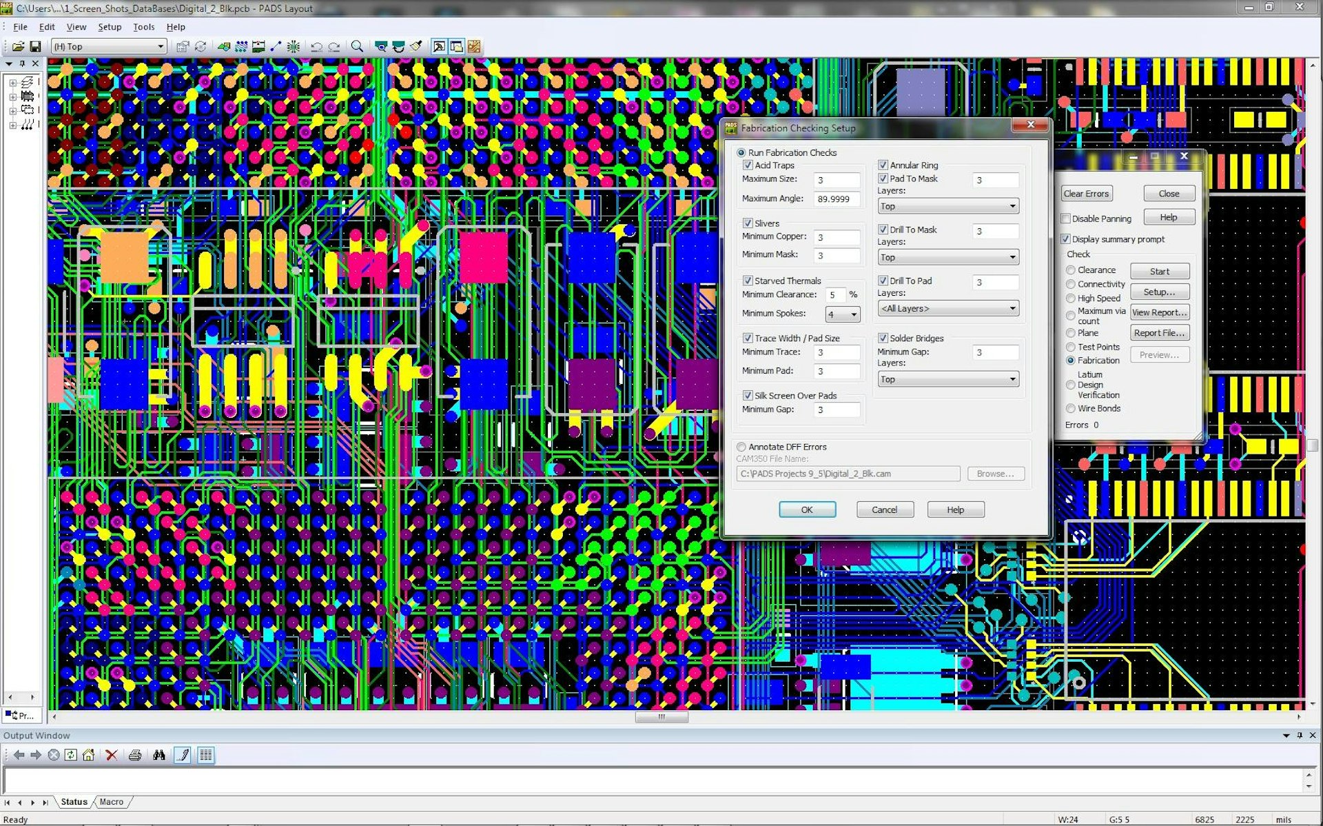Click the Open file folder icon

tap(18, 47)
